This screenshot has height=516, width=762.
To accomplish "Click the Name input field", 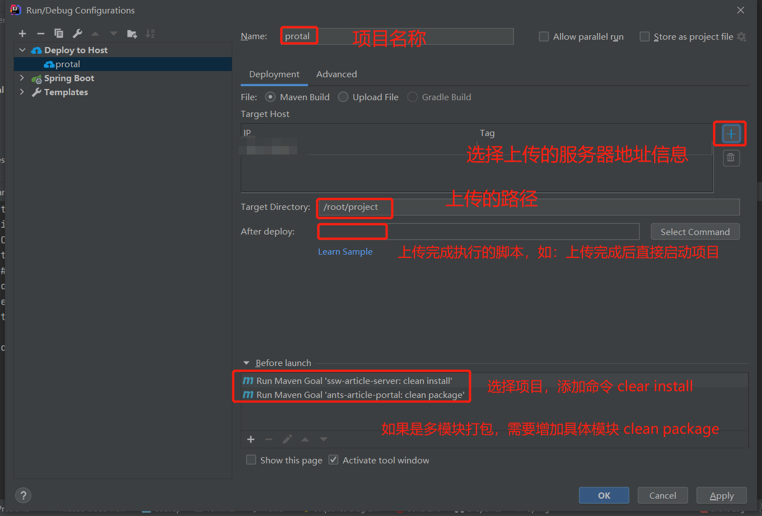I will tap(396, 36).
